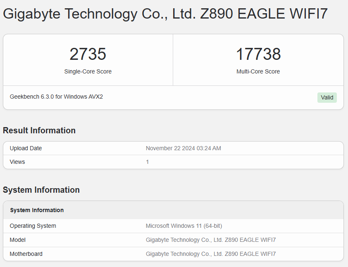Click the "Views" row label

point(17,162)
